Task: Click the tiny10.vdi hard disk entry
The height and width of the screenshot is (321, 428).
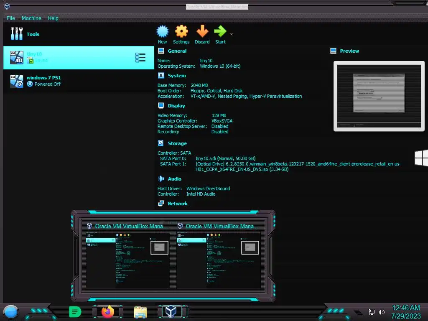Action: [225, 158]
